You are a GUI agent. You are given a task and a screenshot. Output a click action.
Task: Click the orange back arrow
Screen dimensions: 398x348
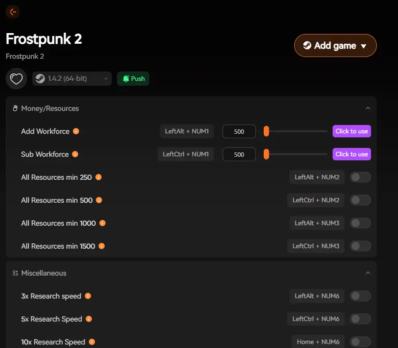[12, 12]
